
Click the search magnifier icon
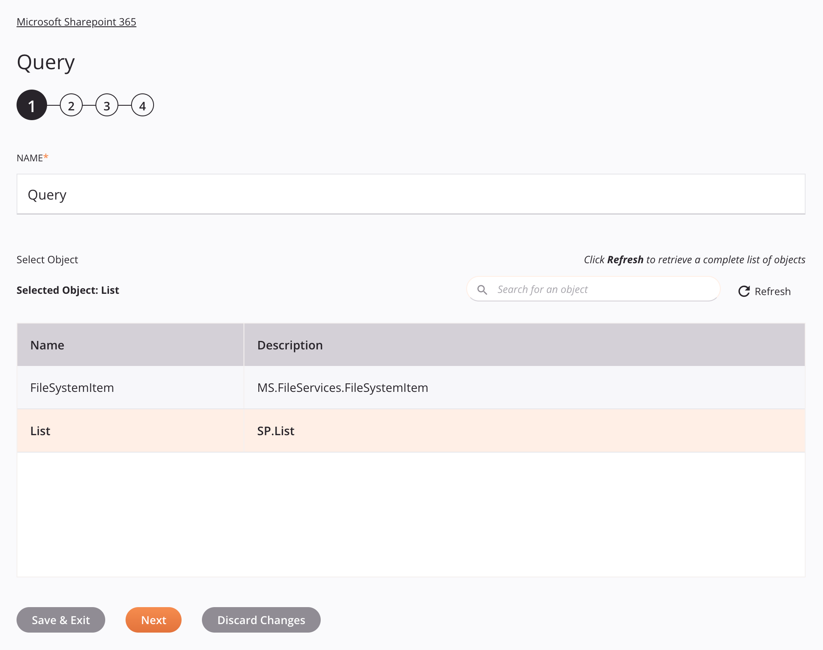click(482, 289)
